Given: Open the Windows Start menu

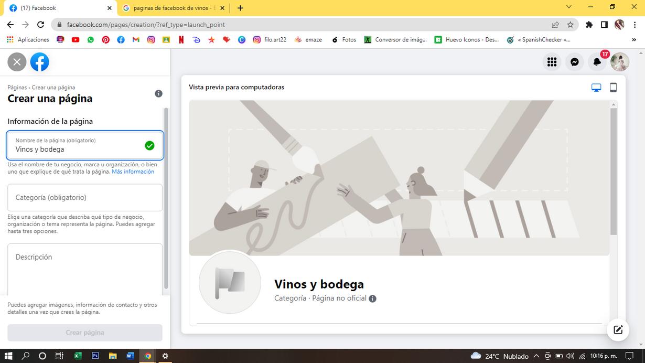Looking at the screenshot, I should pyautogui.click(x=8, y=356).
